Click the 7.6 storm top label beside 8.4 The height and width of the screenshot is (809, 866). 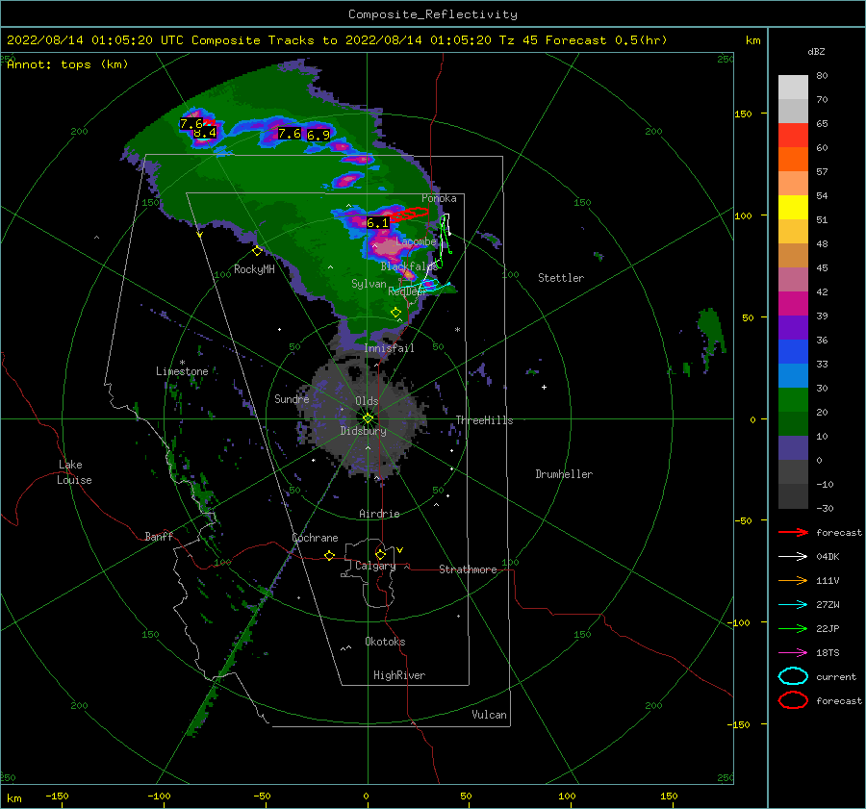(191, 124)
